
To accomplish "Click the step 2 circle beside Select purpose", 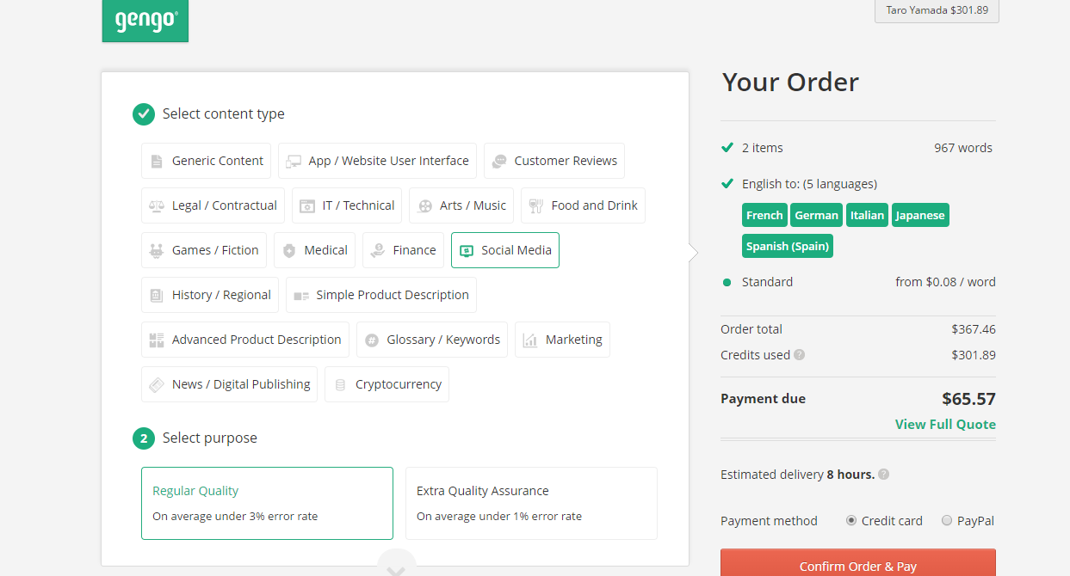I will click(x=144, y=438).
